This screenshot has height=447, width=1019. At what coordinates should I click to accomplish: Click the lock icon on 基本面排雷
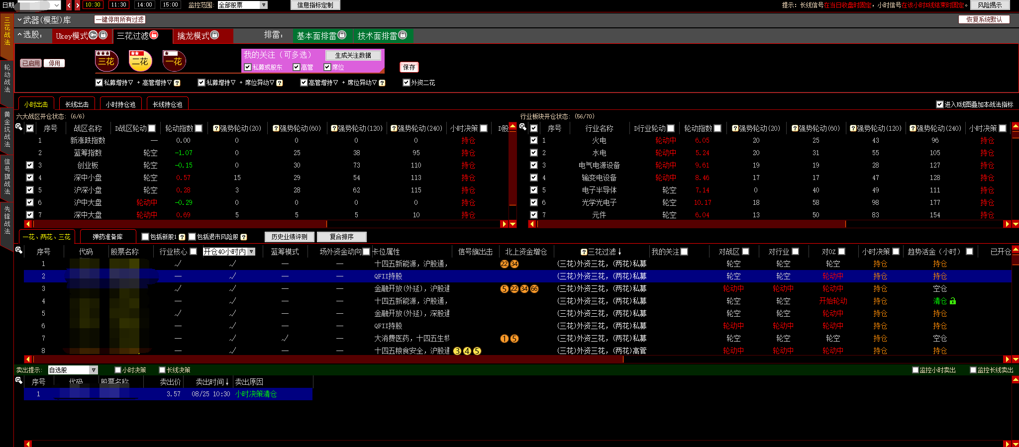tap(342, 35)
